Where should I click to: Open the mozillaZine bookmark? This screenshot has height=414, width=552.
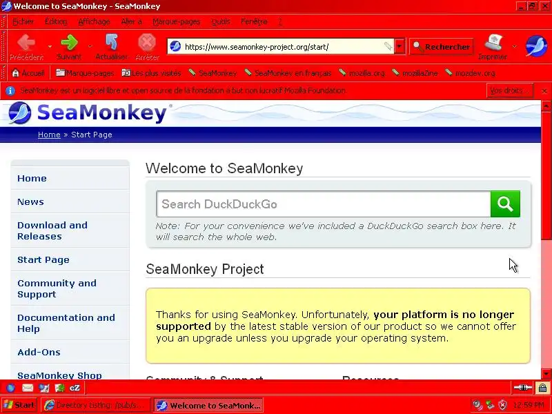(415, 73)
